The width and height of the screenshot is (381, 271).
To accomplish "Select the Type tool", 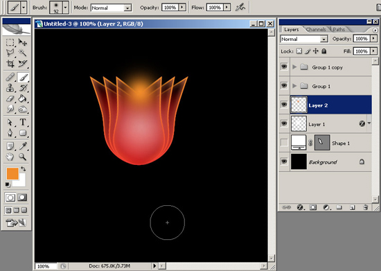I will [23, 122].
